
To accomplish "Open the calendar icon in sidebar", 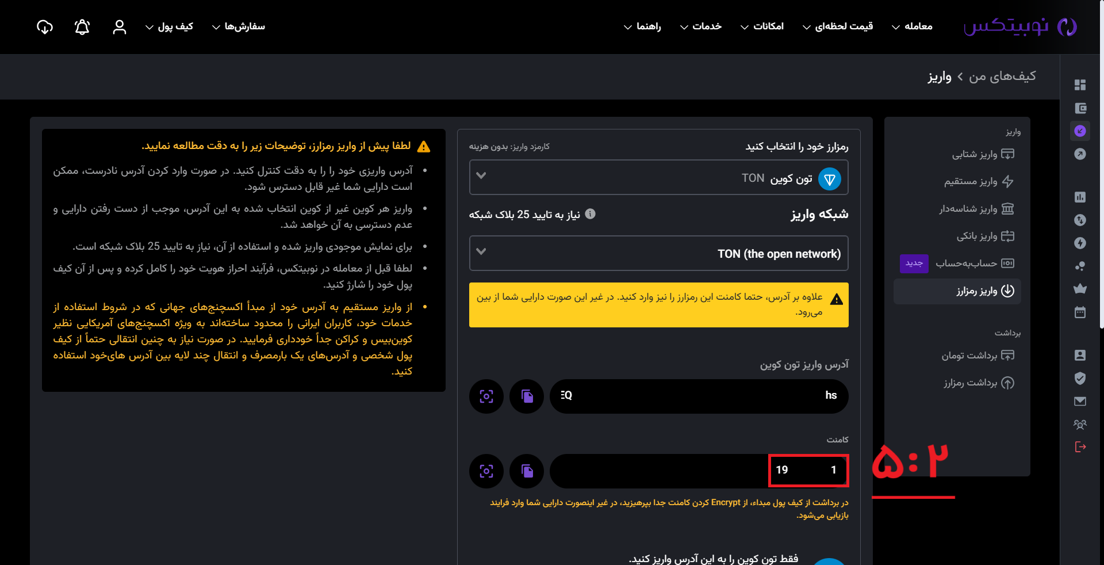I will point(1080,312).
